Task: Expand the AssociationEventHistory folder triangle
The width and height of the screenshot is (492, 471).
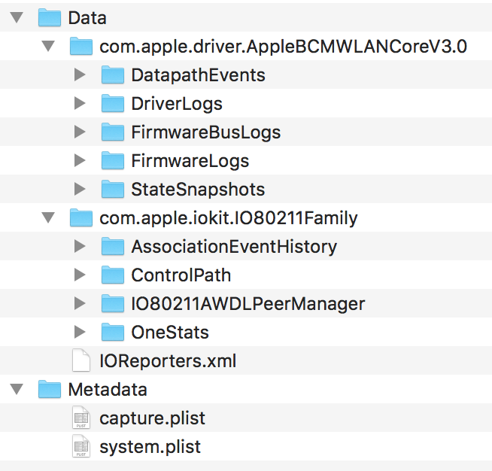Action: pyautogui.click(x=80, y=247)
